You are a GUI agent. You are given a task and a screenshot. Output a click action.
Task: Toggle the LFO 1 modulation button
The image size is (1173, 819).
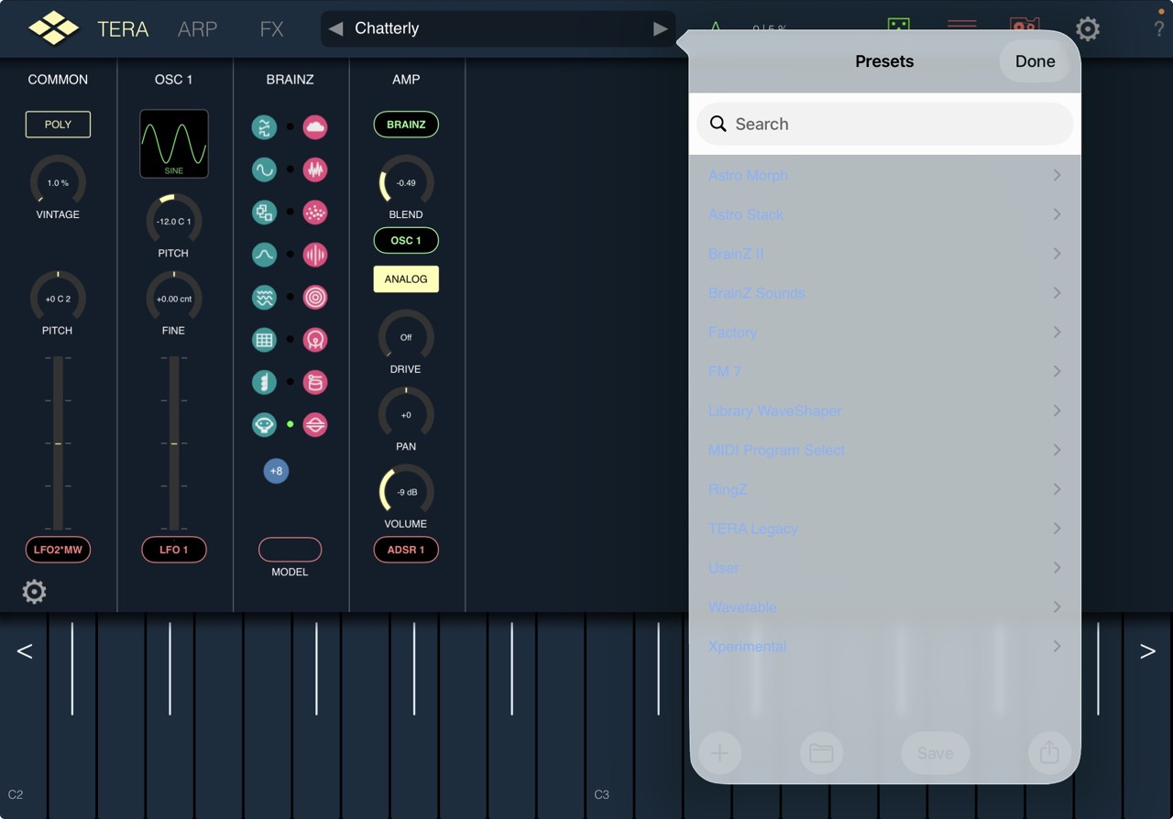coord(174,550)
